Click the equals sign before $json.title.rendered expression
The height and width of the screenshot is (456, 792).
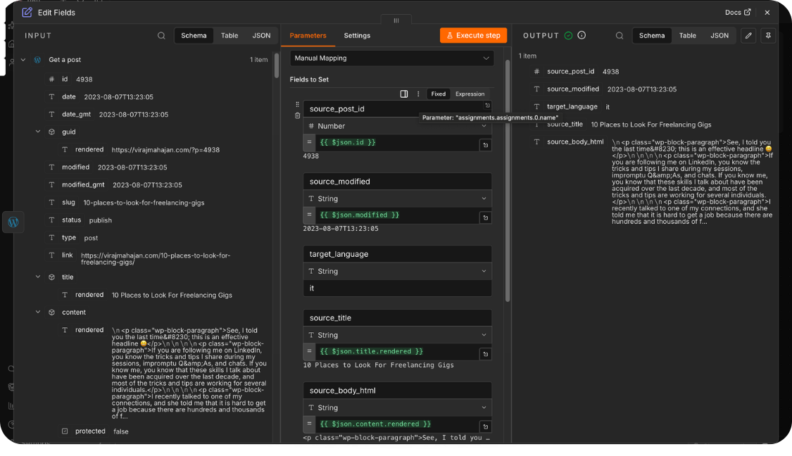(x=309, y=351)
